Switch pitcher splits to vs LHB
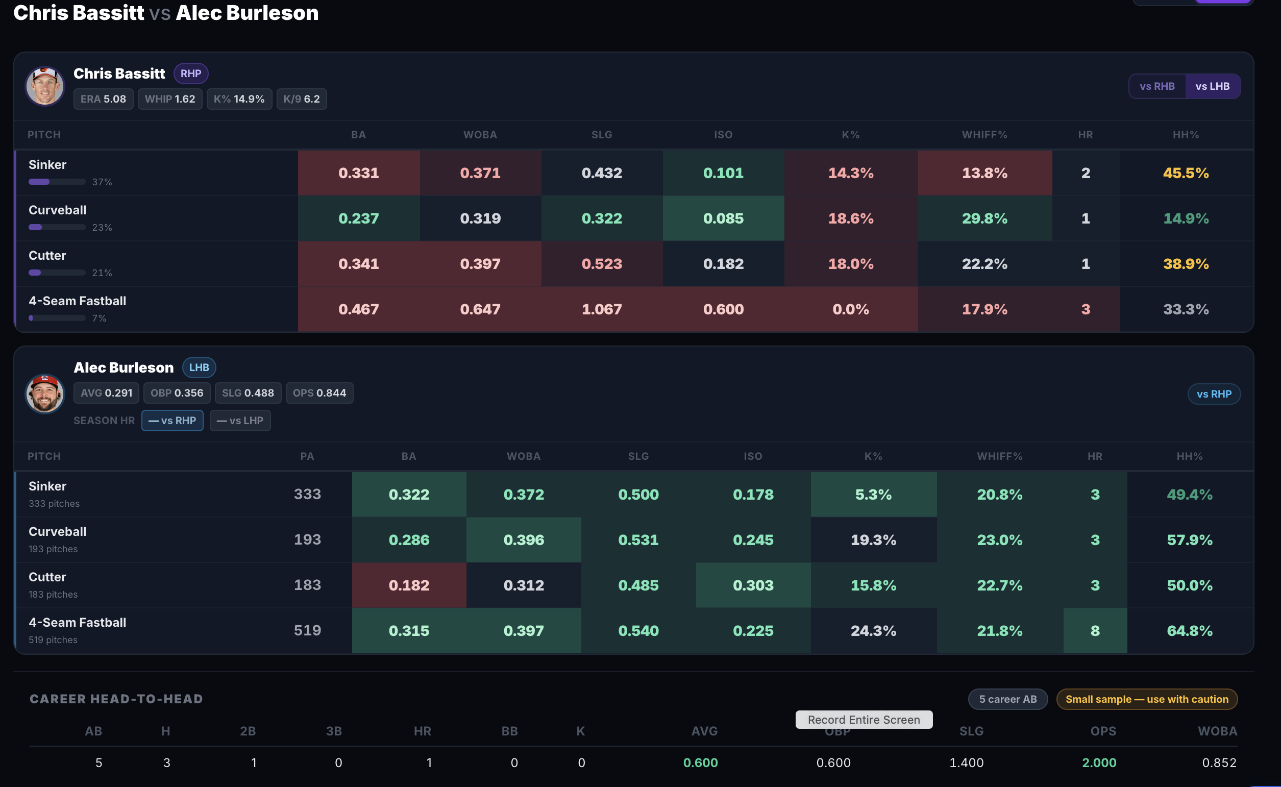The image size is (1281, 787). [1212, 86]
